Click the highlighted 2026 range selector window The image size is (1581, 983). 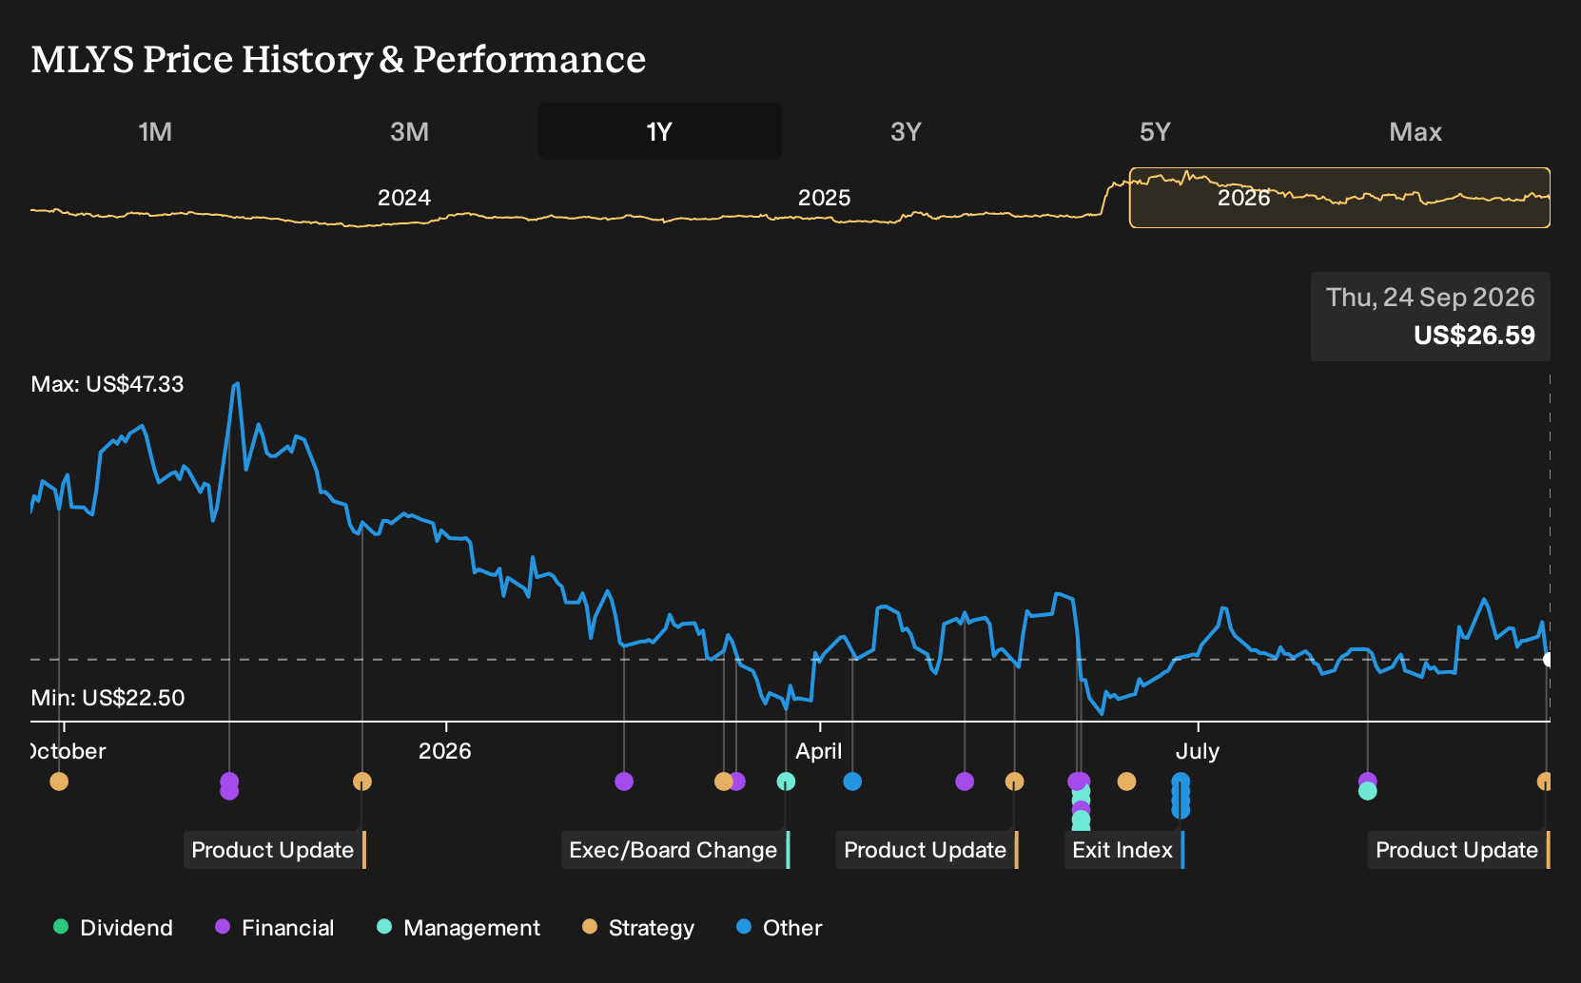click(x=1339, y=198)
